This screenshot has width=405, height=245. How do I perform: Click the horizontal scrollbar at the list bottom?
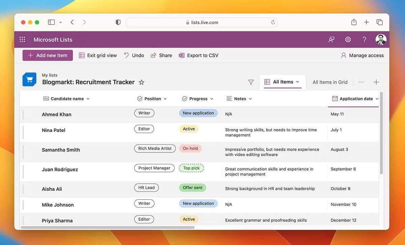pos(108,228)
